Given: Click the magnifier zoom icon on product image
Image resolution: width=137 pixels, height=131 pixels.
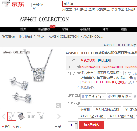Looking at the screenshot, I should (58, 106).
